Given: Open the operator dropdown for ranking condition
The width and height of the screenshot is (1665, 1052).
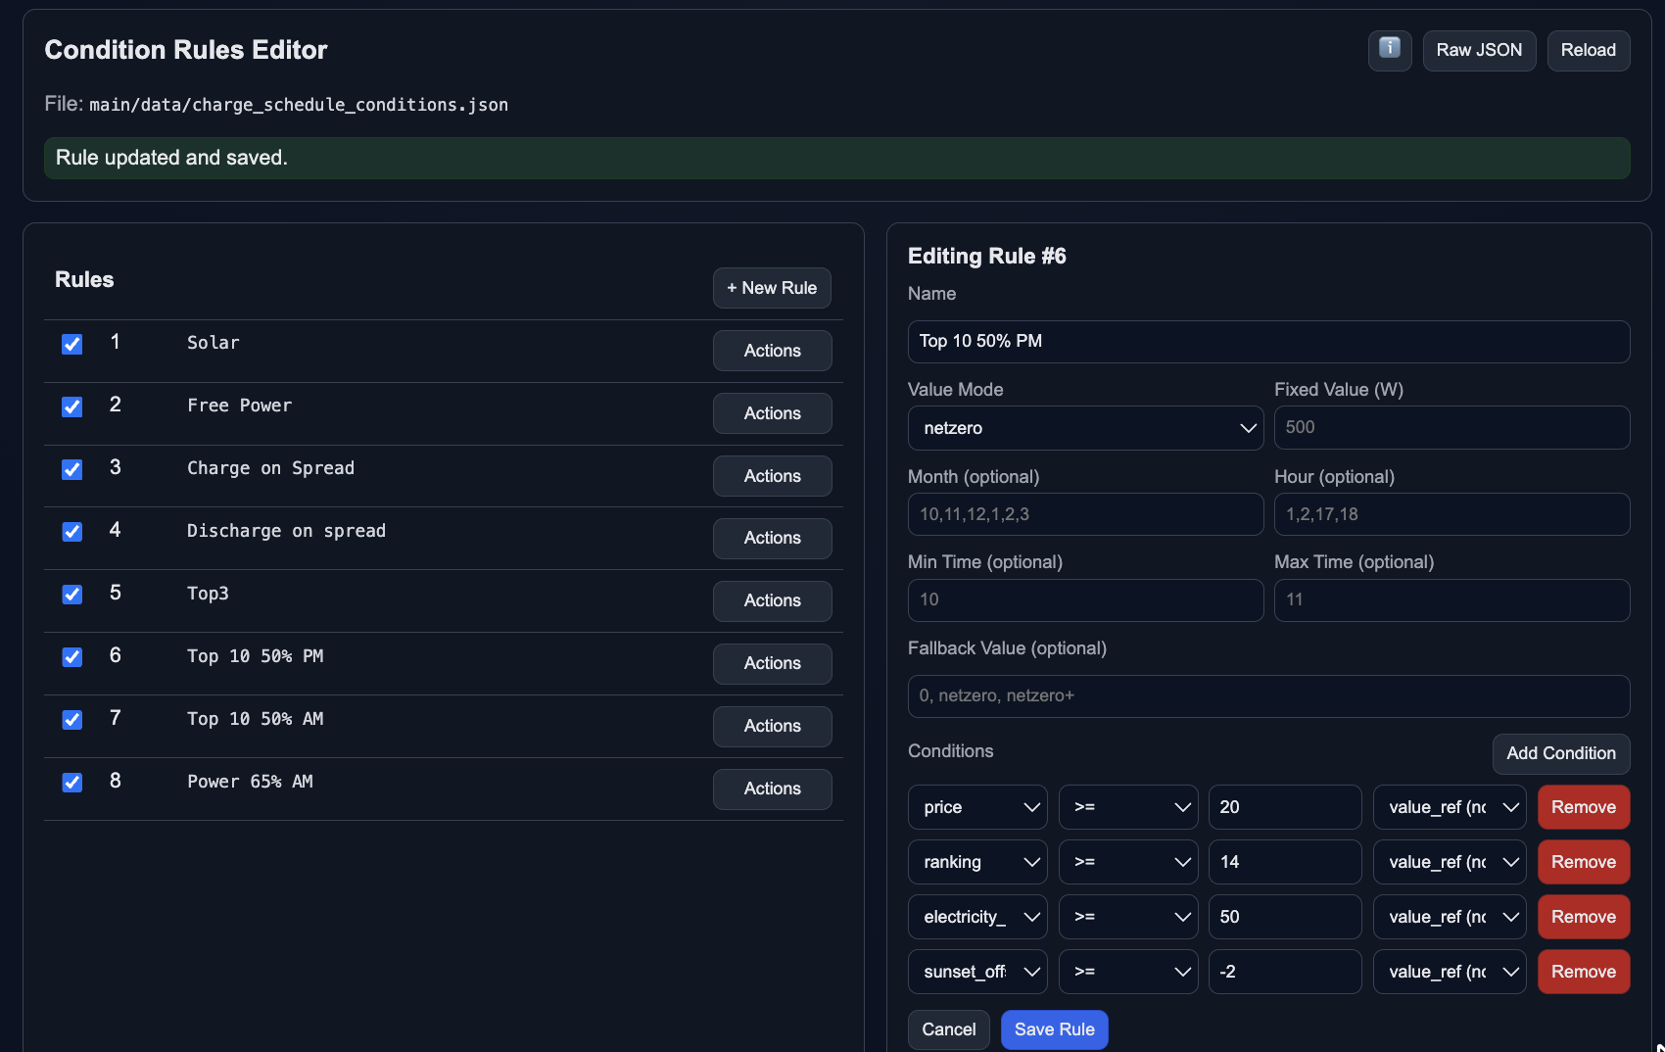Looking at the screenshot, I should tap(1127, 862).
